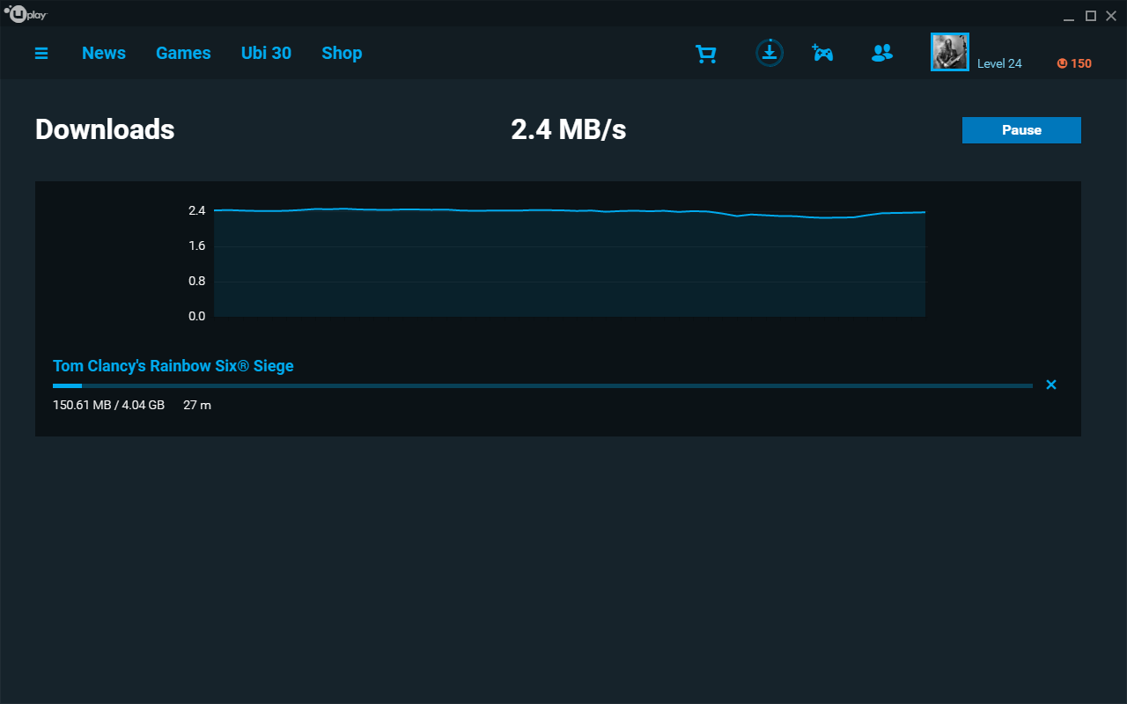Open the shopping cart
Screen dimensions: 1127x704
click(706, 55)
